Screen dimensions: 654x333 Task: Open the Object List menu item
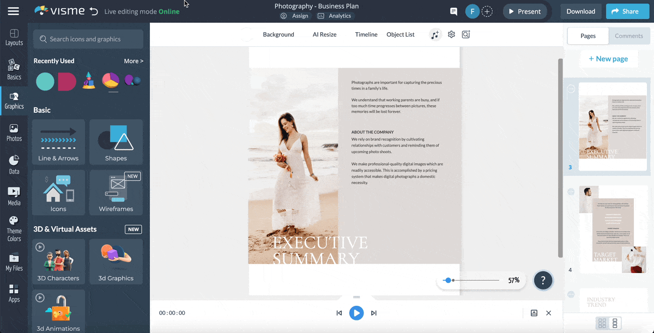[401, 34]
